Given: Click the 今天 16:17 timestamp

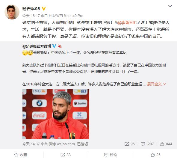Looking at the screenshot, I should tap(31, 16).
